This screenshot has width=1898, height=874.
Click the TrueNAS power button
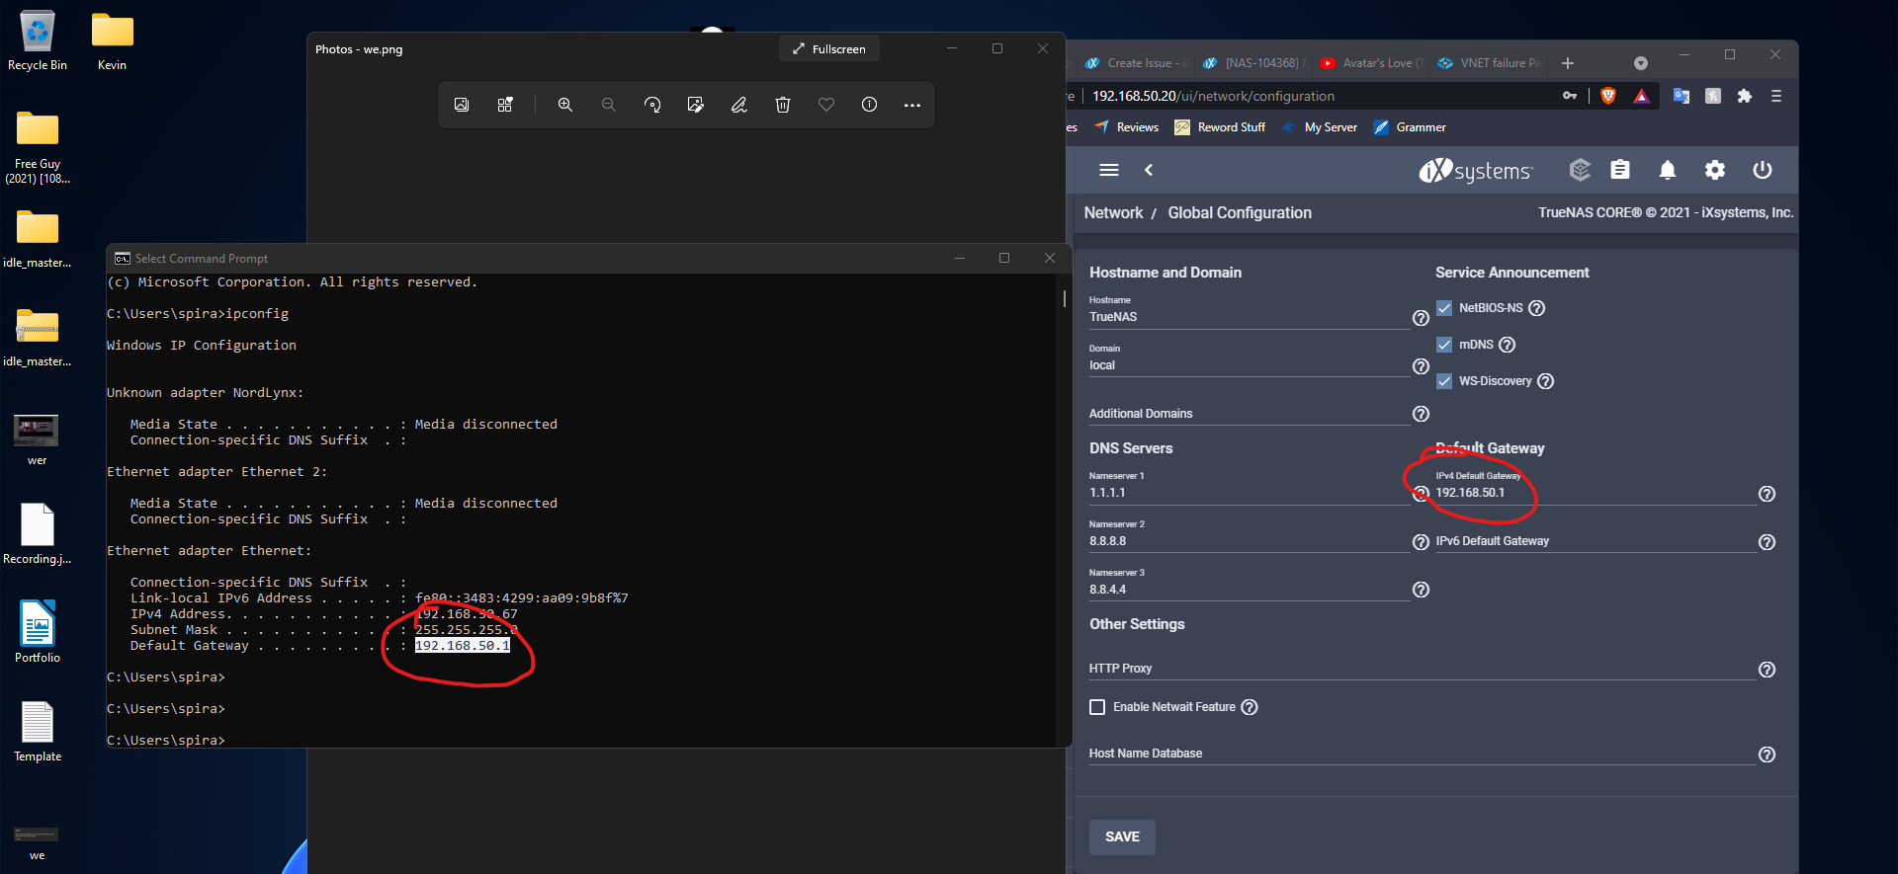[x=1763, y=170]
